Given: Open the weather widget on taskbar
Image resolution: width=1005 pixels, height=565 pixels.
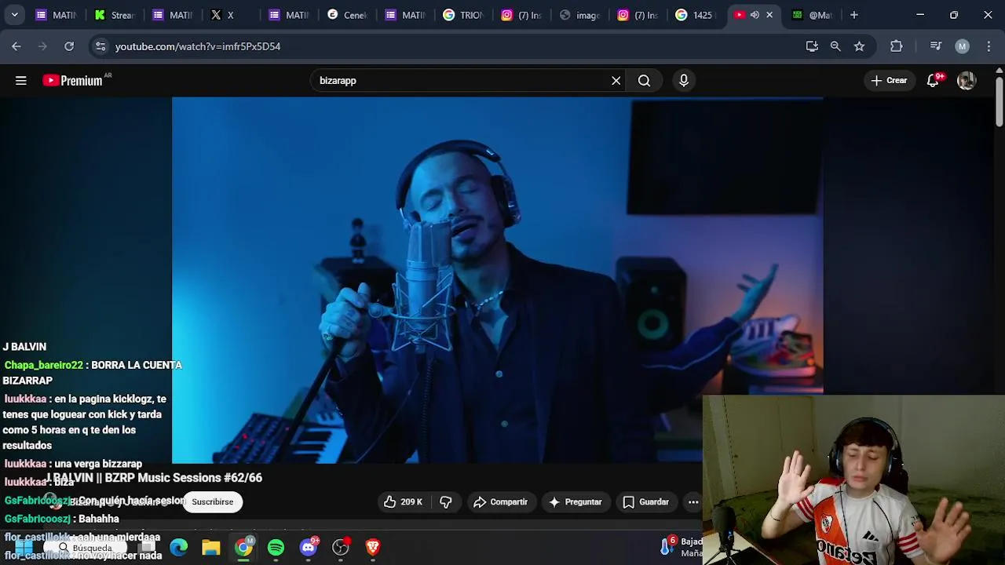Looking at the screenshot, I should [681, 547].
